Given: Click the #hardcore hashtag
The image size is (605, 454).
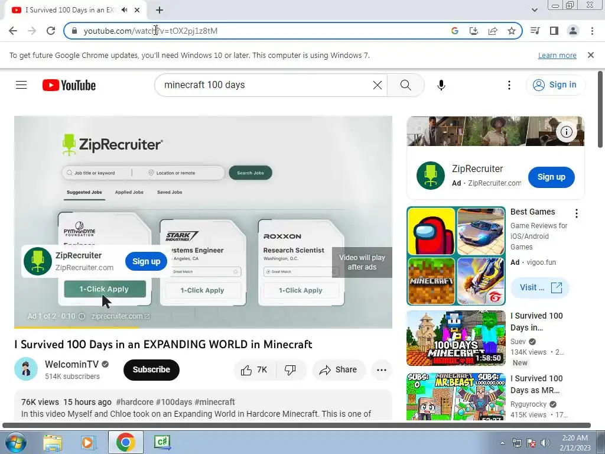Looking at the screenshot, I should click(x=135, y=402).
